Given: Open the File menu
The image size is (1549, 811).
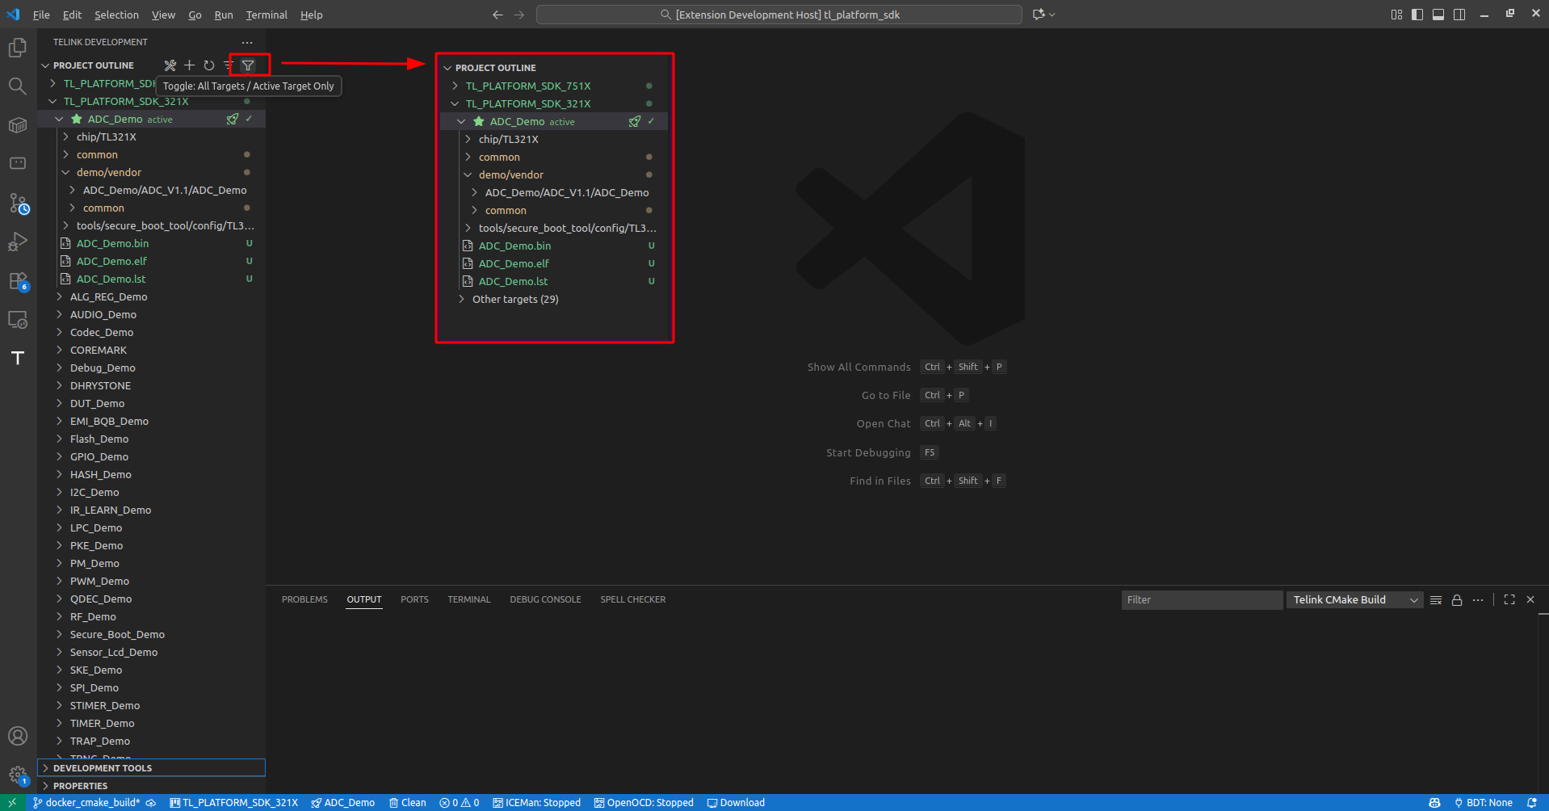Looking at the screenshot, I should (41, 15).
